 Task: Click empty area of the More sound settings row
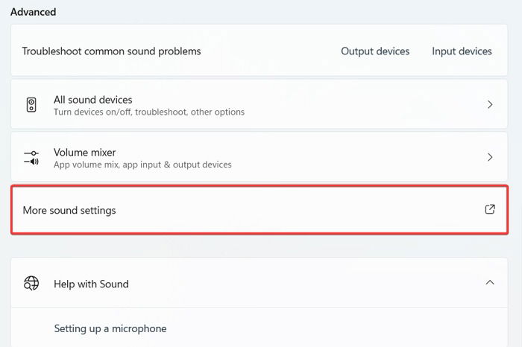(x=300, y=210)
